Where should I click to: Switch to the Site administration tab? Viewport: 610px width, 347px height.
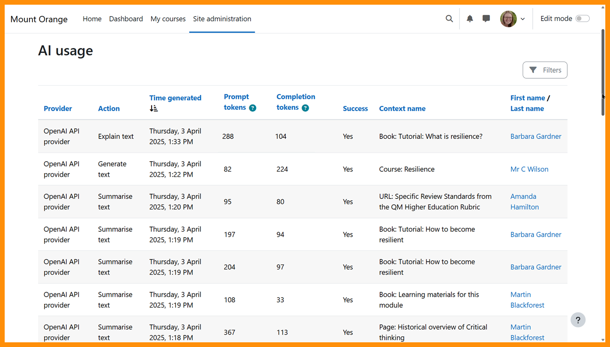pyautogui.click(x=222, y=19)
